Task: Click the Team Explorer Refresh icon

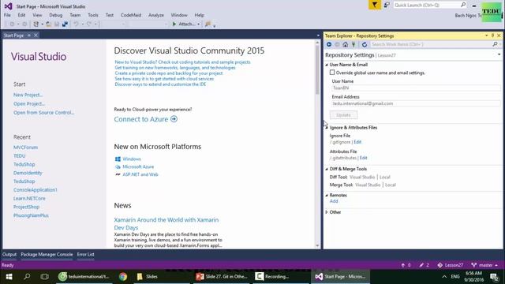Action: [365, 44]
